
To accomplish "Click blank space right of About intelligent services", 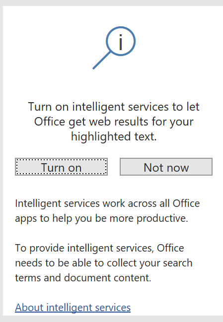I will 177,308.
